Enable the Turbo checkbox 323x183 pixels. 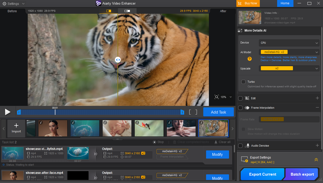click(x=243, y=82)
